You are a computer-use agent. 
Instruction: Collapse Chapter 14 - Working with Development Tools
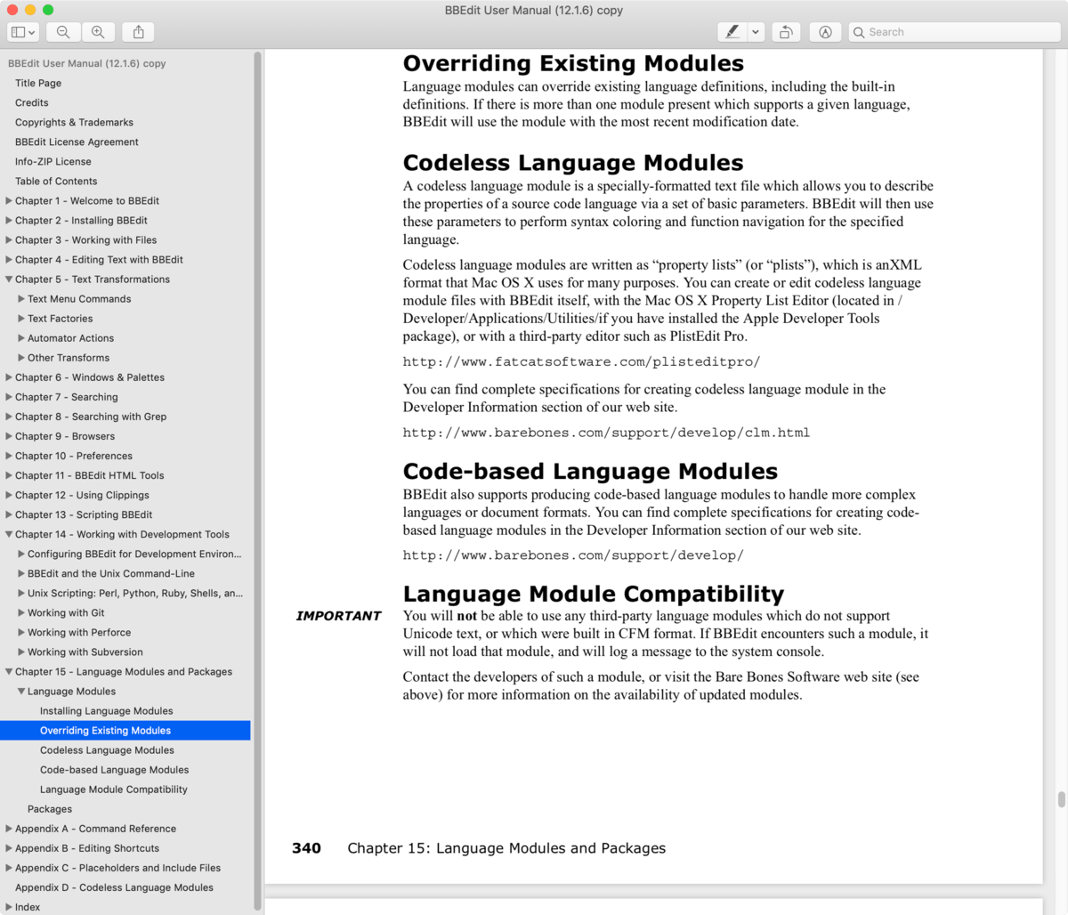(x=9, y=534)
